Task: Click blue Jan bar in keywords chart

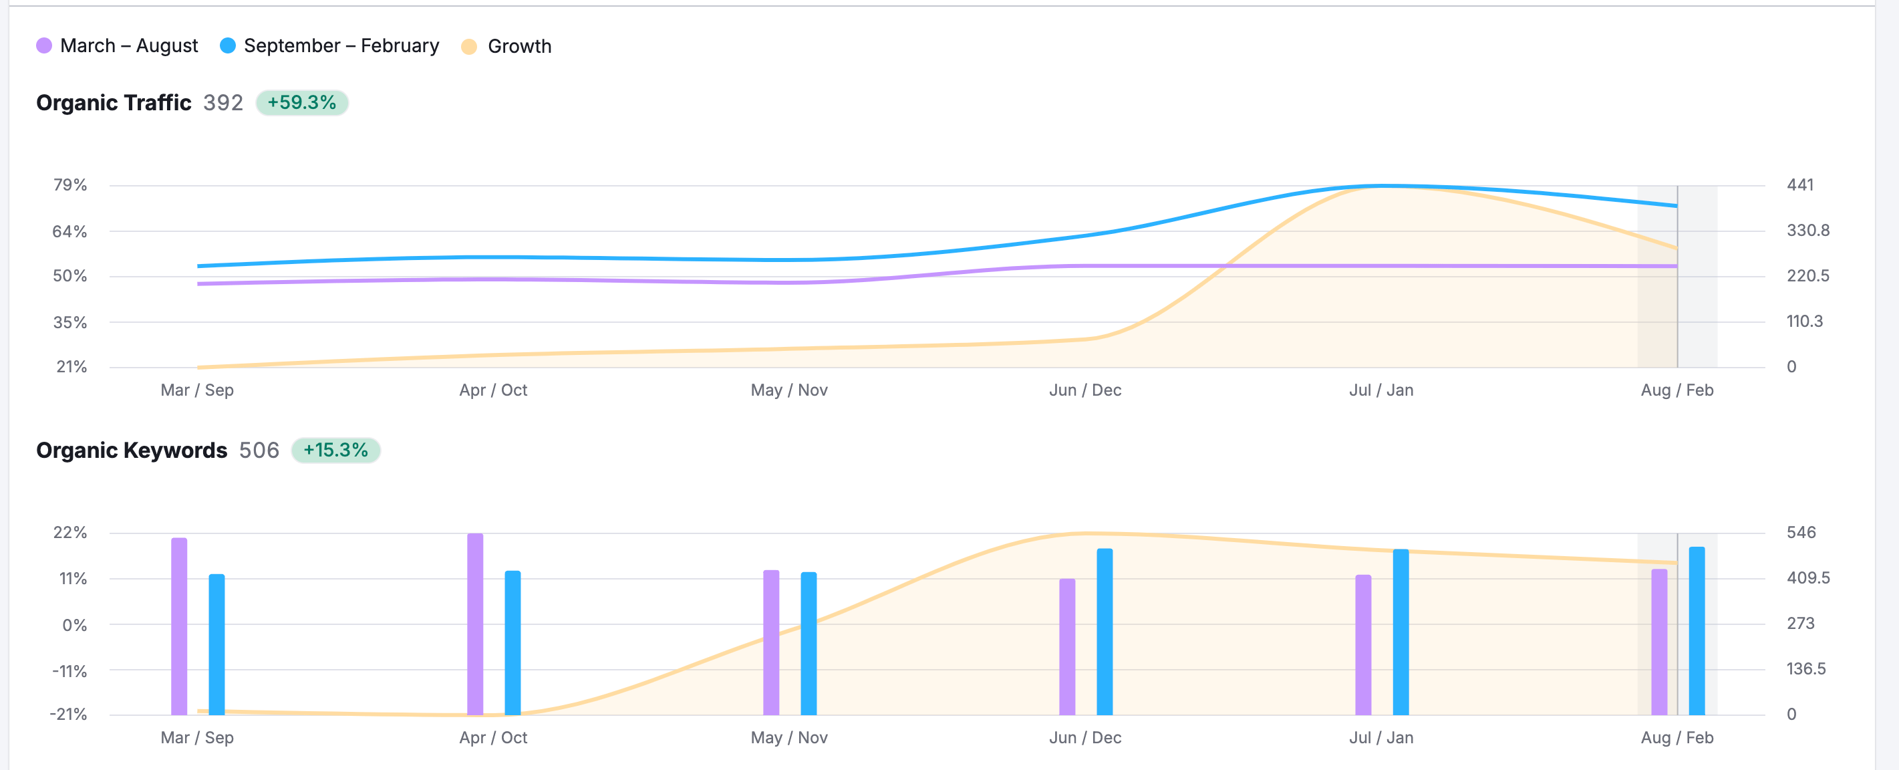Action: pyautogui.click(x=1401, y=633)
